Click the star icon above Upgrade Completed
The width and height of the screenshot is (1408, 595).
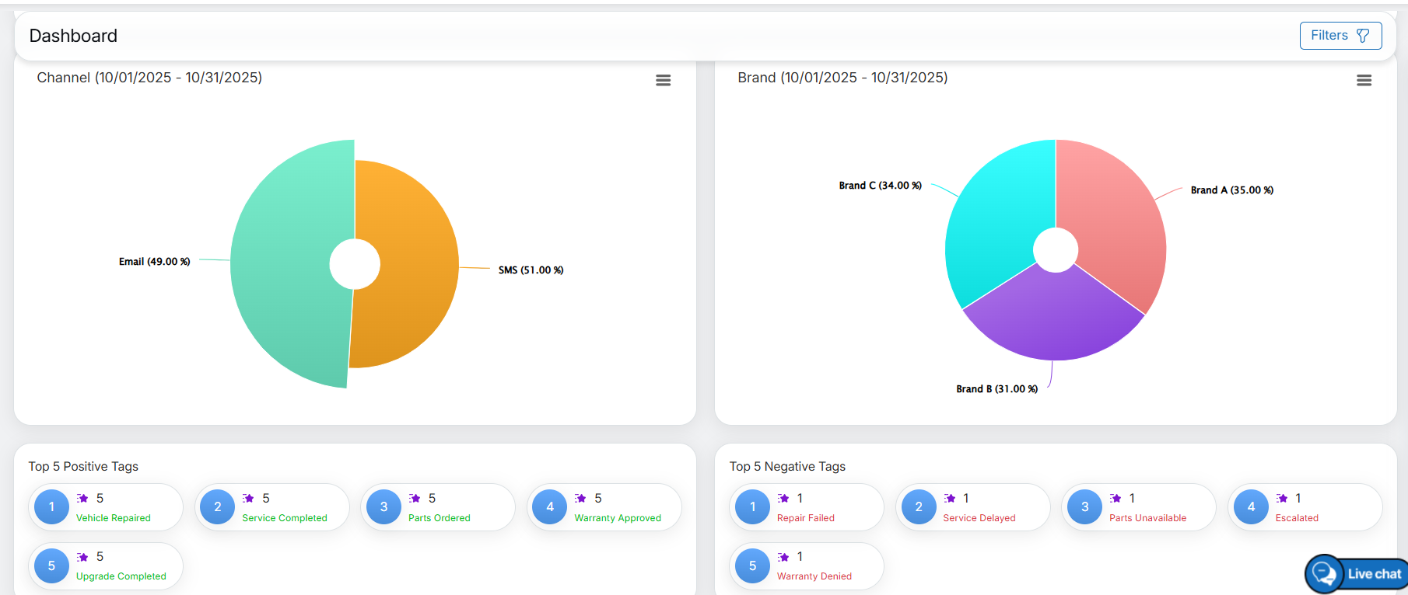82,557
